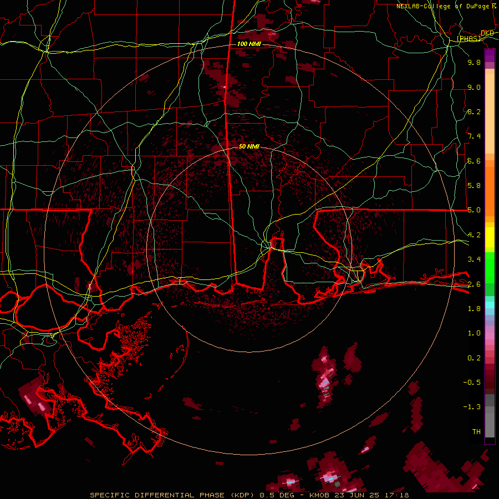499x499 pixels.
Task: Click the 3.4 scale value label
Action: pos(474,259)
